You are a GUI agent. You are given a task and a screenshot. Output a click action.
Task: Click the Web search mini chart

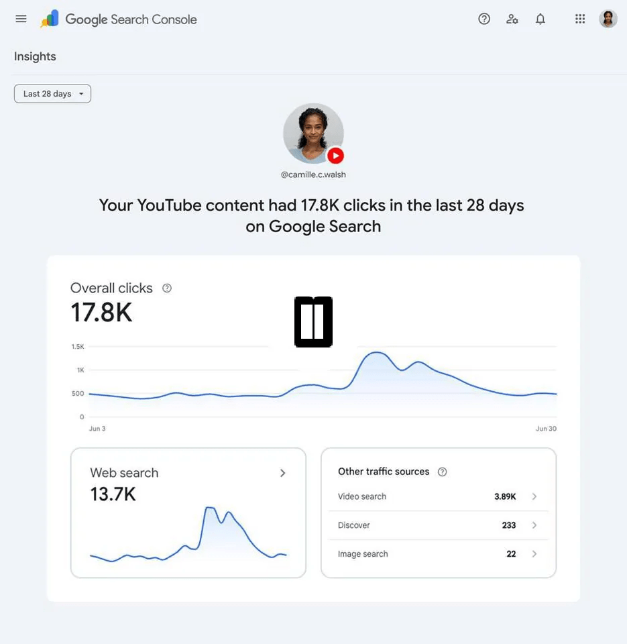[188, 535]
